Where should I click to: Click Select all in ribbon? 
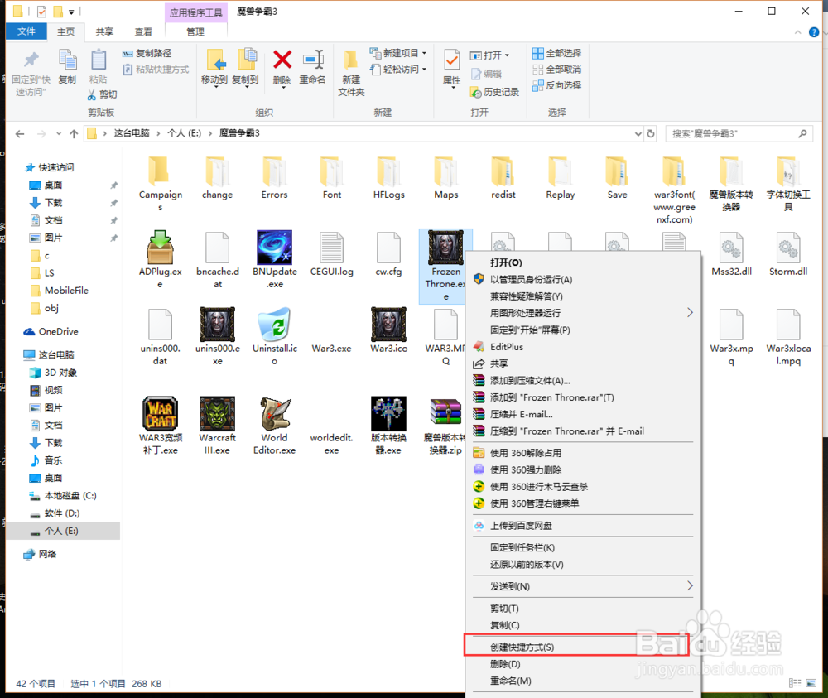pos(557,53)
